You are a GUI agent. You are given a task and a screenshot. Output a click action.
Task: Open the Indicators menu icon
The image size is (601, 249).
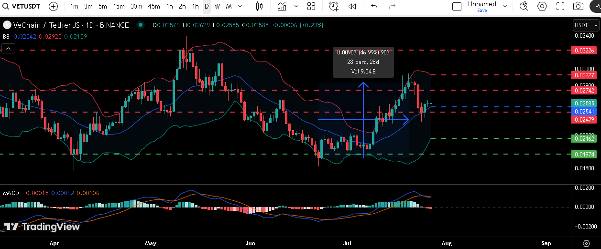(x=282, y=7)
